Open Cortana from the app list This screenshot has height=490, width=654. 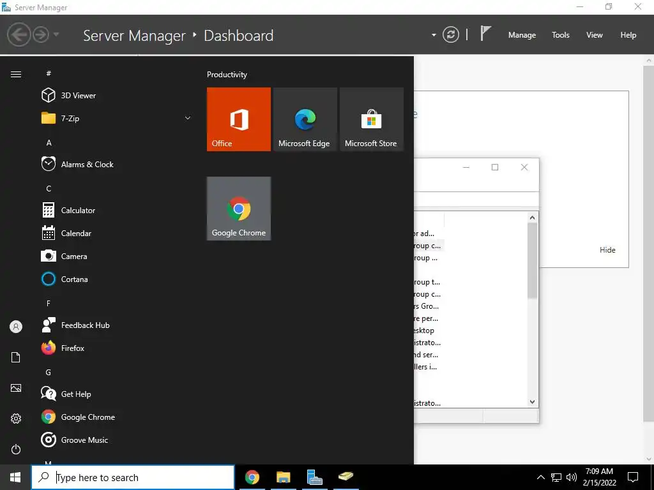tap(116, 279)
